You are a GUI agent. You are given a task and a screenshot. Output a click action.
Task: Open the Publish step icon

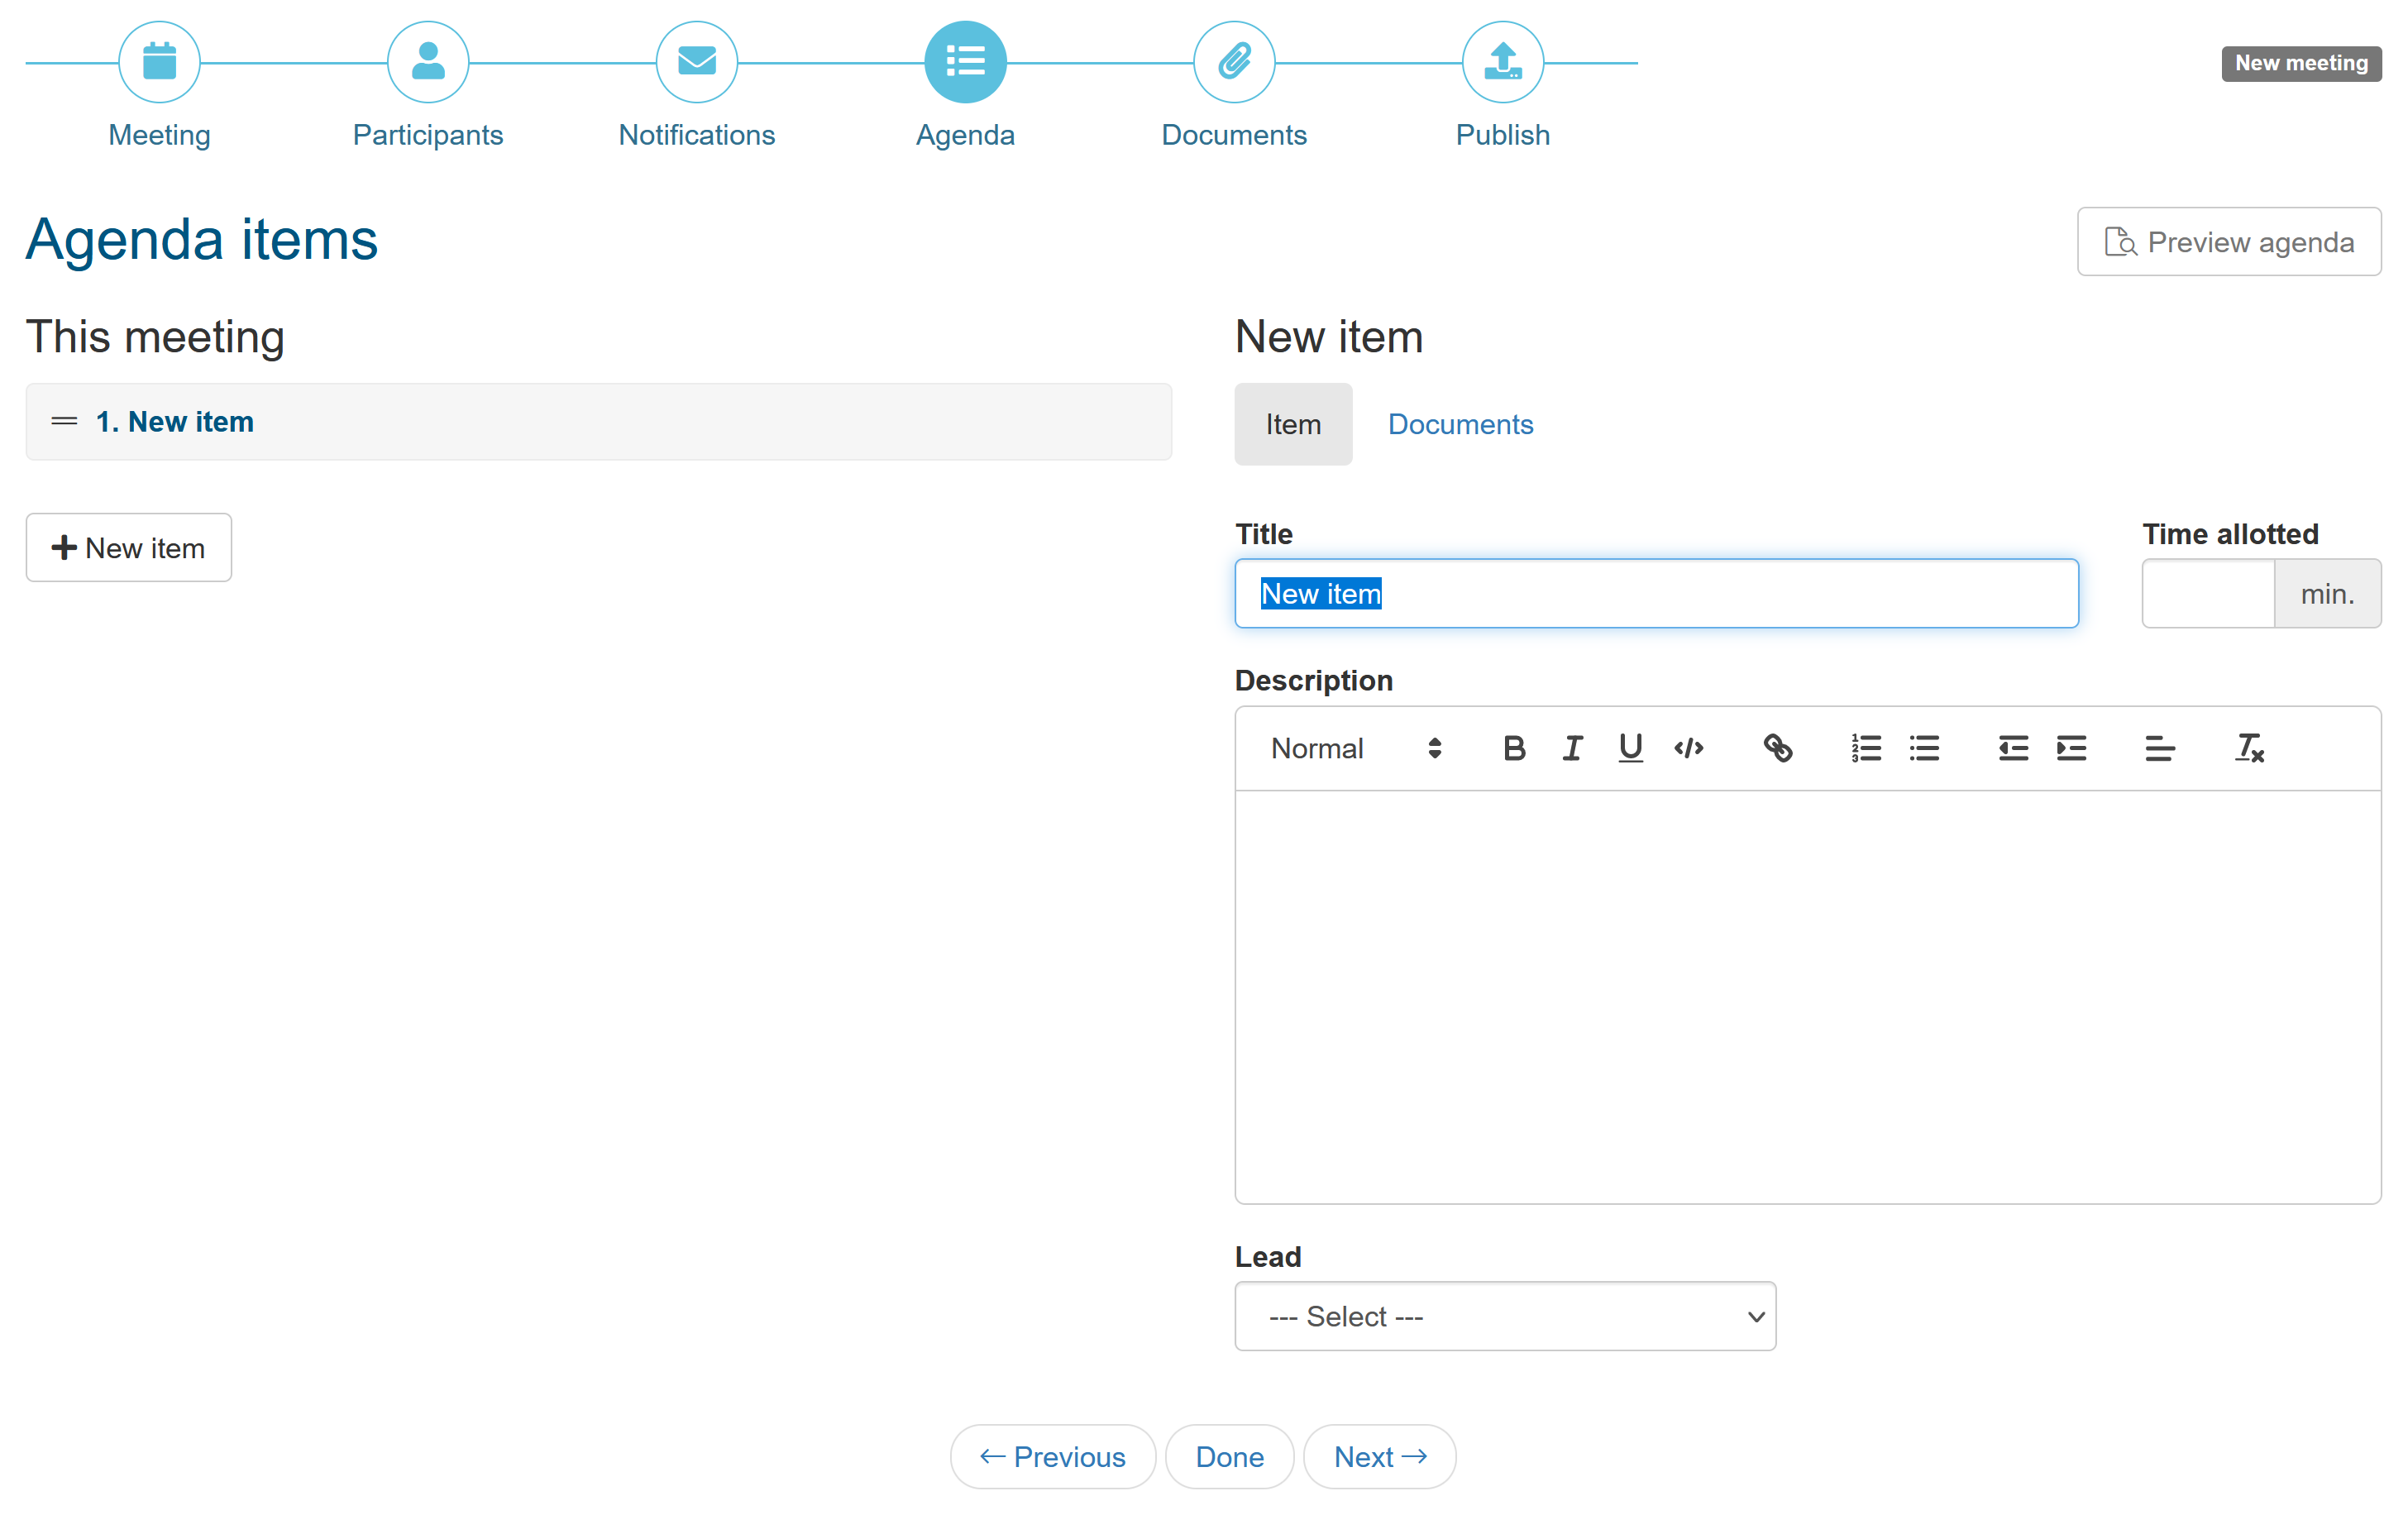1502,62
